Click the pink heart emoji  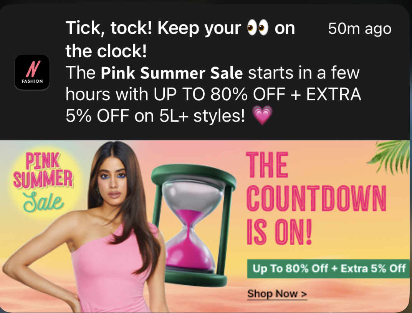(262, 115)
